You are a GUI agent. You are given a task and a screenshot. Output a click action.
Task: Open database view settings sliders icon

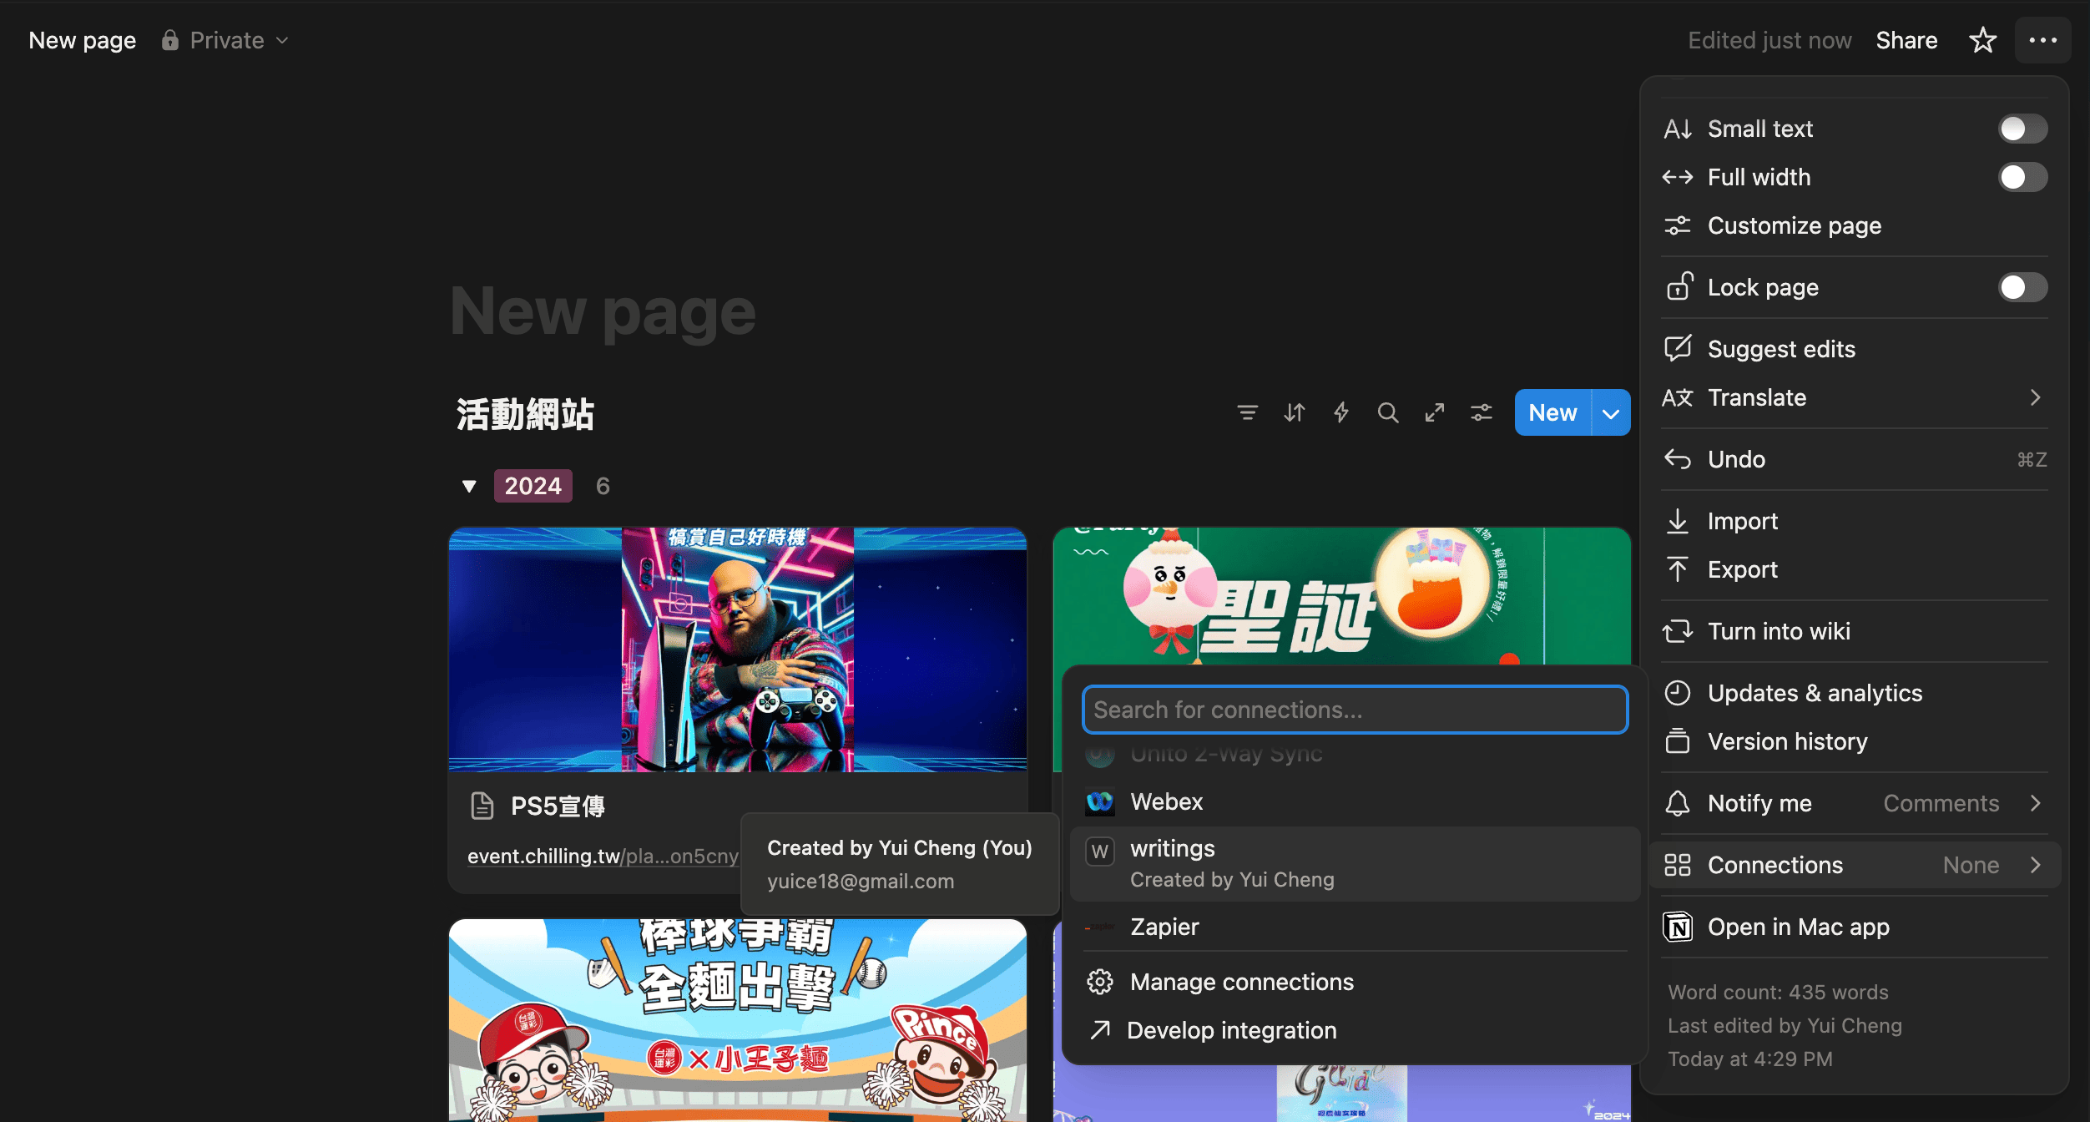[1481, 412]
